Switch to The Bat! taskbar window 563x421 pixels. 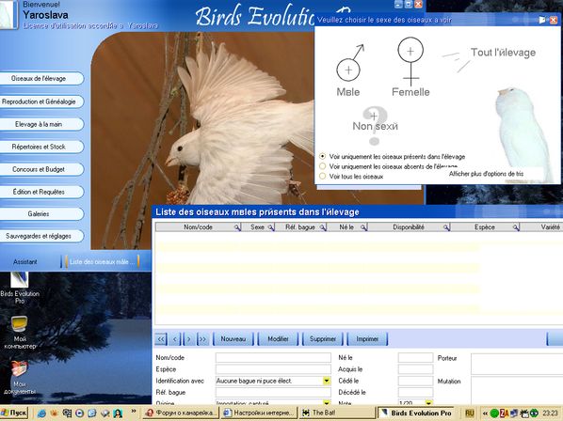pyautogui.click(x=337, y=413)
